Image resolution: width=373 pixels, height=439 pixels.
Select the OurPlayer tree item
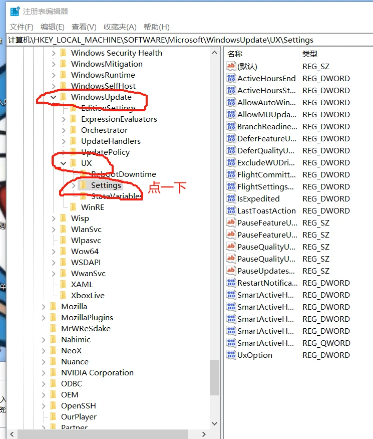click(79, 417)
